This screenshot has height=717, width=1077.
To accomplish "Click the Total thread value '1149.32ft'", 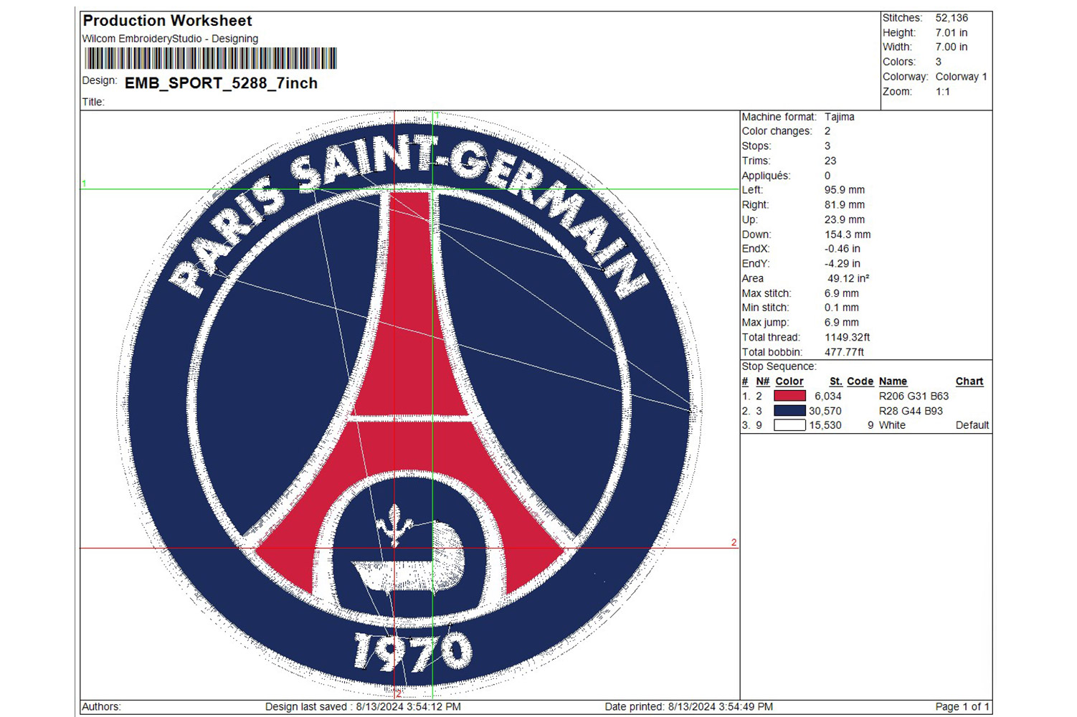I will point(847,337).
